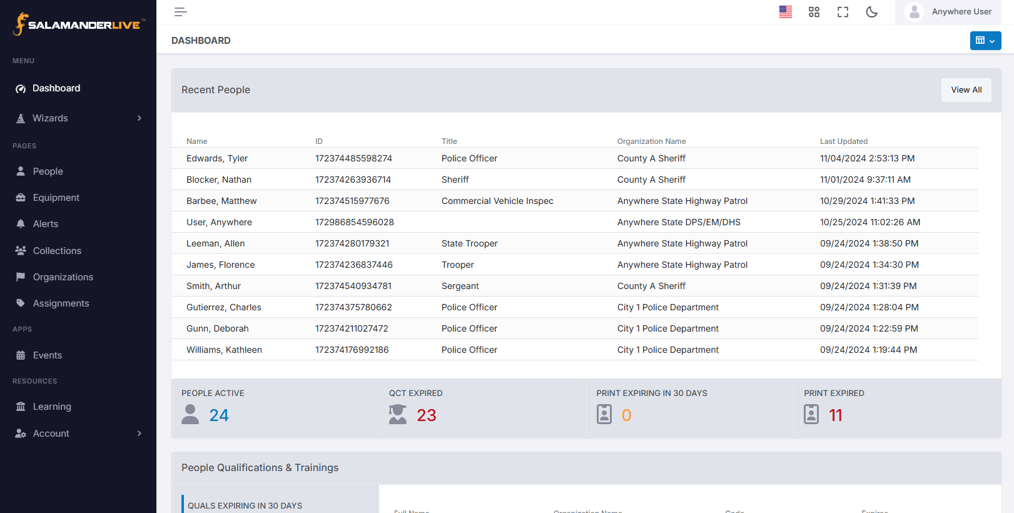
Task: Sort by the Organization Name column header
Action: click(651, 141)
